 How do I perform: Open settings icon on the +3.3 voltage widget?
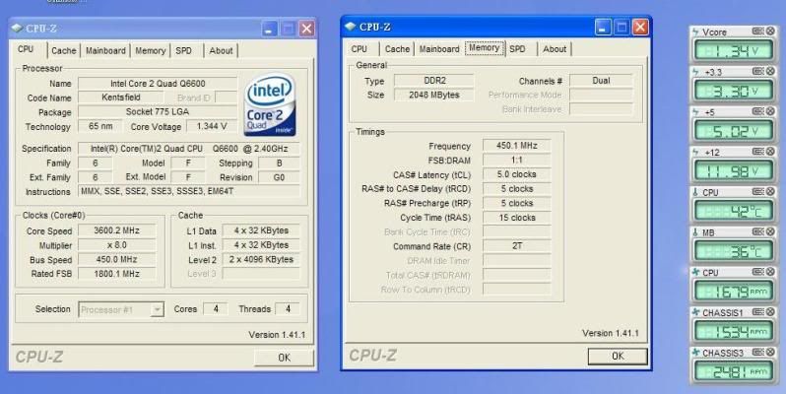coord(757,72)
